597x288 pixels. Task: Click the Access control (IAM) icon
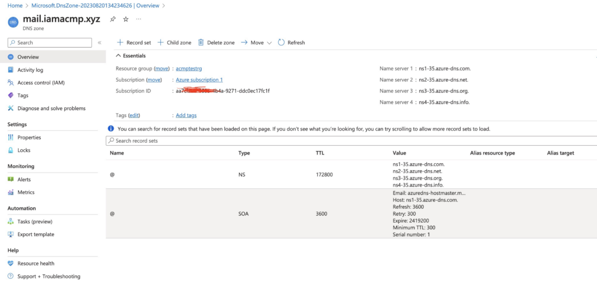pos(10,83)
